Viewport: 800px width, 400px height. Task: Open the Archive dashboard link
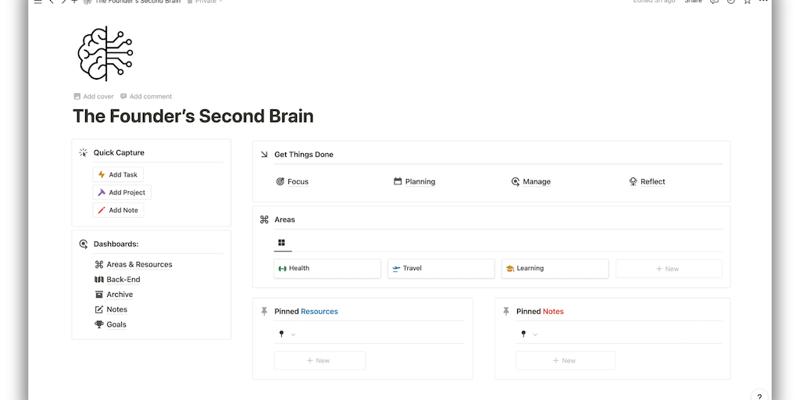tap(114, 295)
